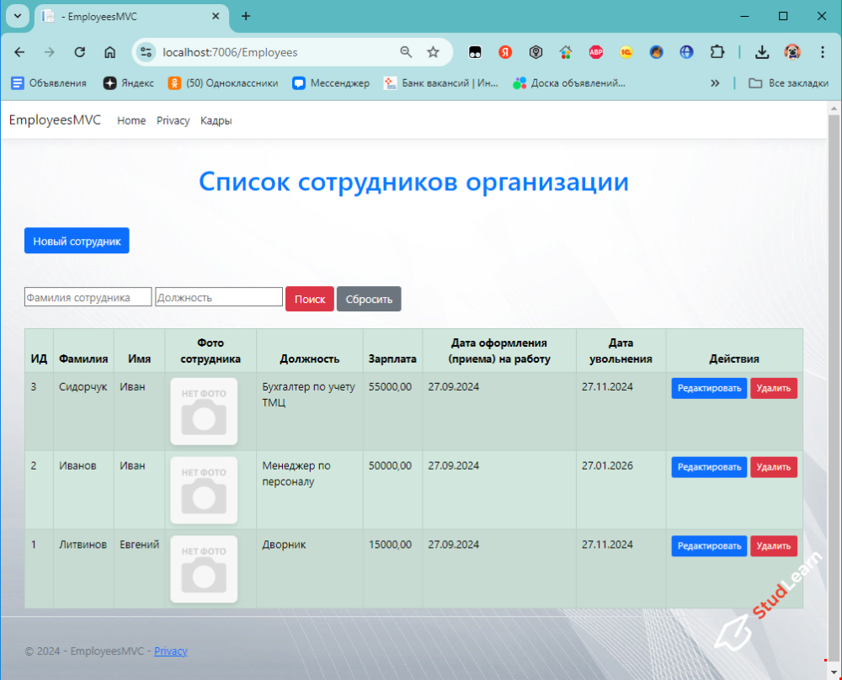Screen dimensions: 842x680
Task: Open the Privacy item in navbar
Action: click(x=173, y=120)
